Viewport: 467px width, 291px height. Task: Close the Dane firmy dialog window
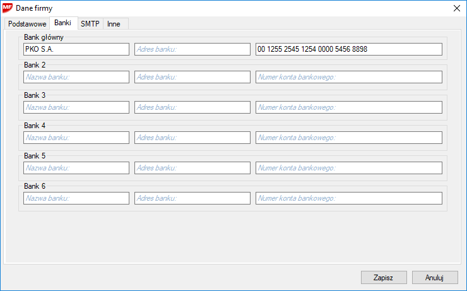[457, 8]
